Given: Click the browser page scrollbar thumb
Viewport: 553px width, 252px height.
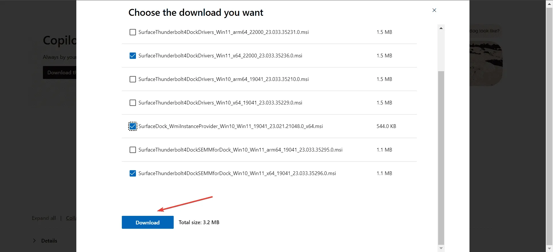Looking at the screenshot, I should [x=550, y=126].
